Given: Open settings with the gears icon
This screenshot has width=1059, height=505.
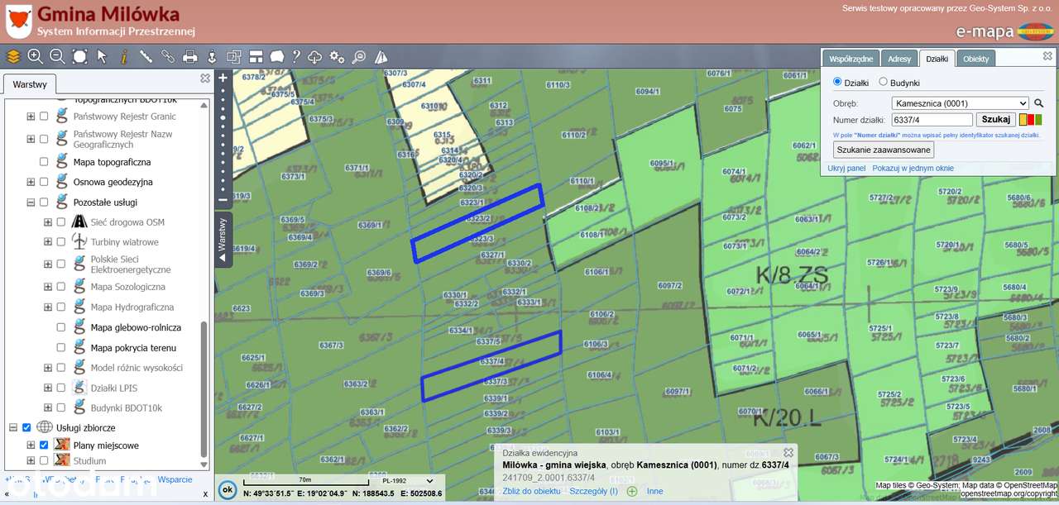Looking at the screenshot, I should pos(337,57).
